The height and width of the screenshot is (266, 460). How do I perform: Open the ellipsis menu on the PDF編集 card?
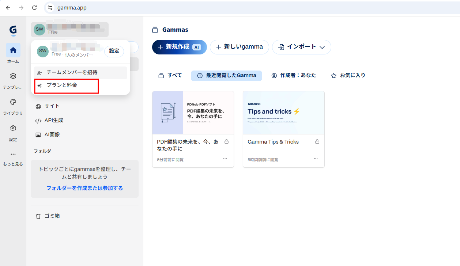point(225,159)
